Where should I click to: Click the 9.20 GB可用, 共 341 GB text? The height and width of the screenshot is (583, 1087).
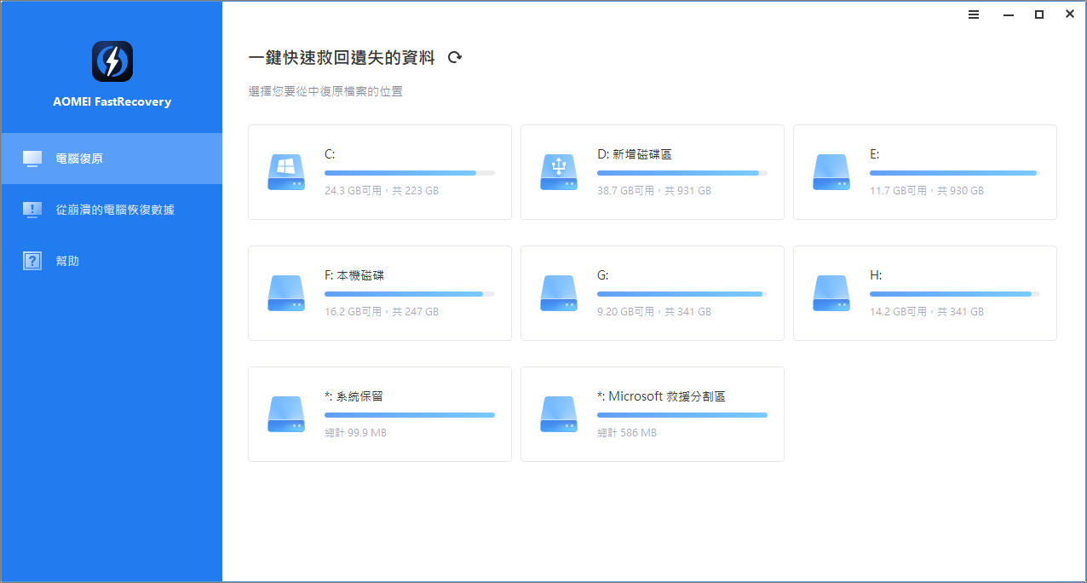point(654,312)
